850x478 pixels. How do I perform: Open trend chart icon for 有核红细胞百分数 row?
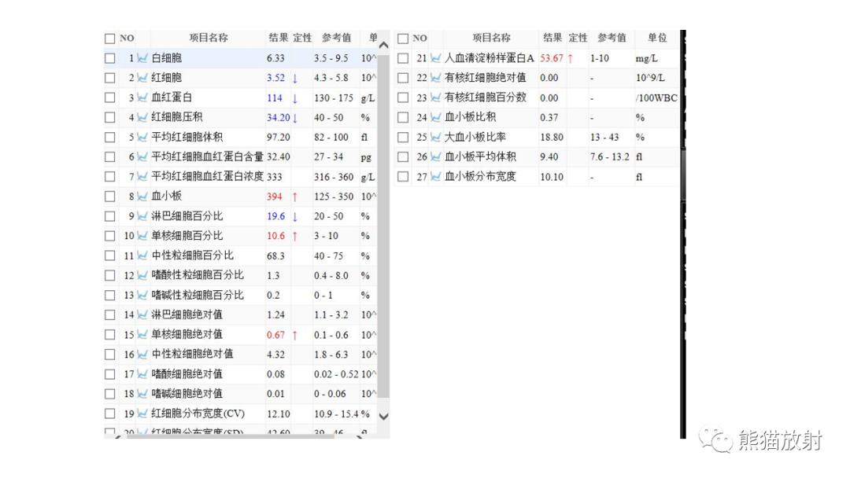tap(435, 97)
